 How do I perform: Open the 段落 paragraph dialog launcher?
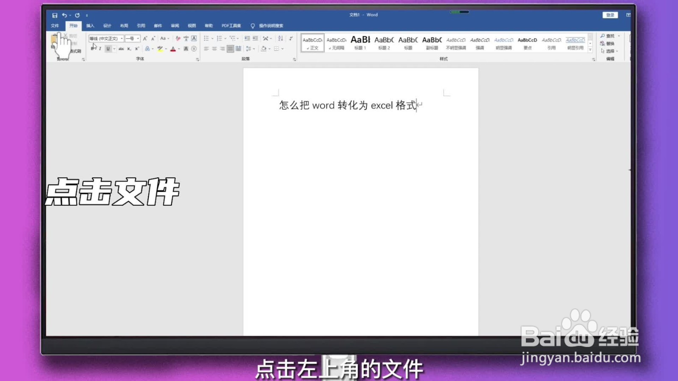[295, 60]
